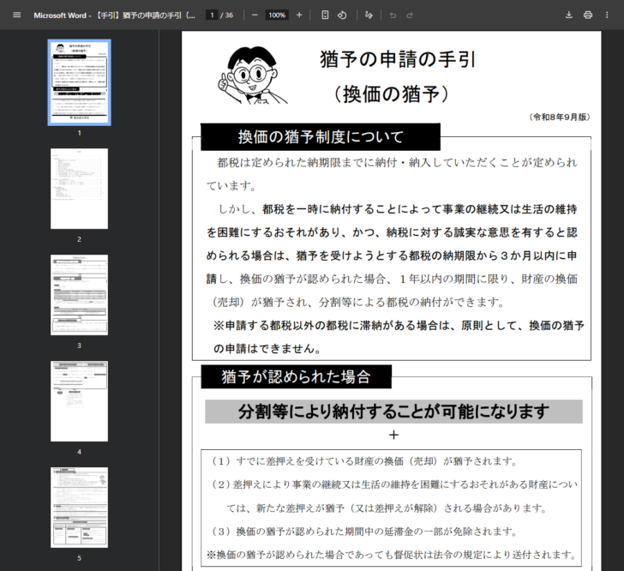
Task: Open page 2 thumbnail
Action: coord(79,189)
